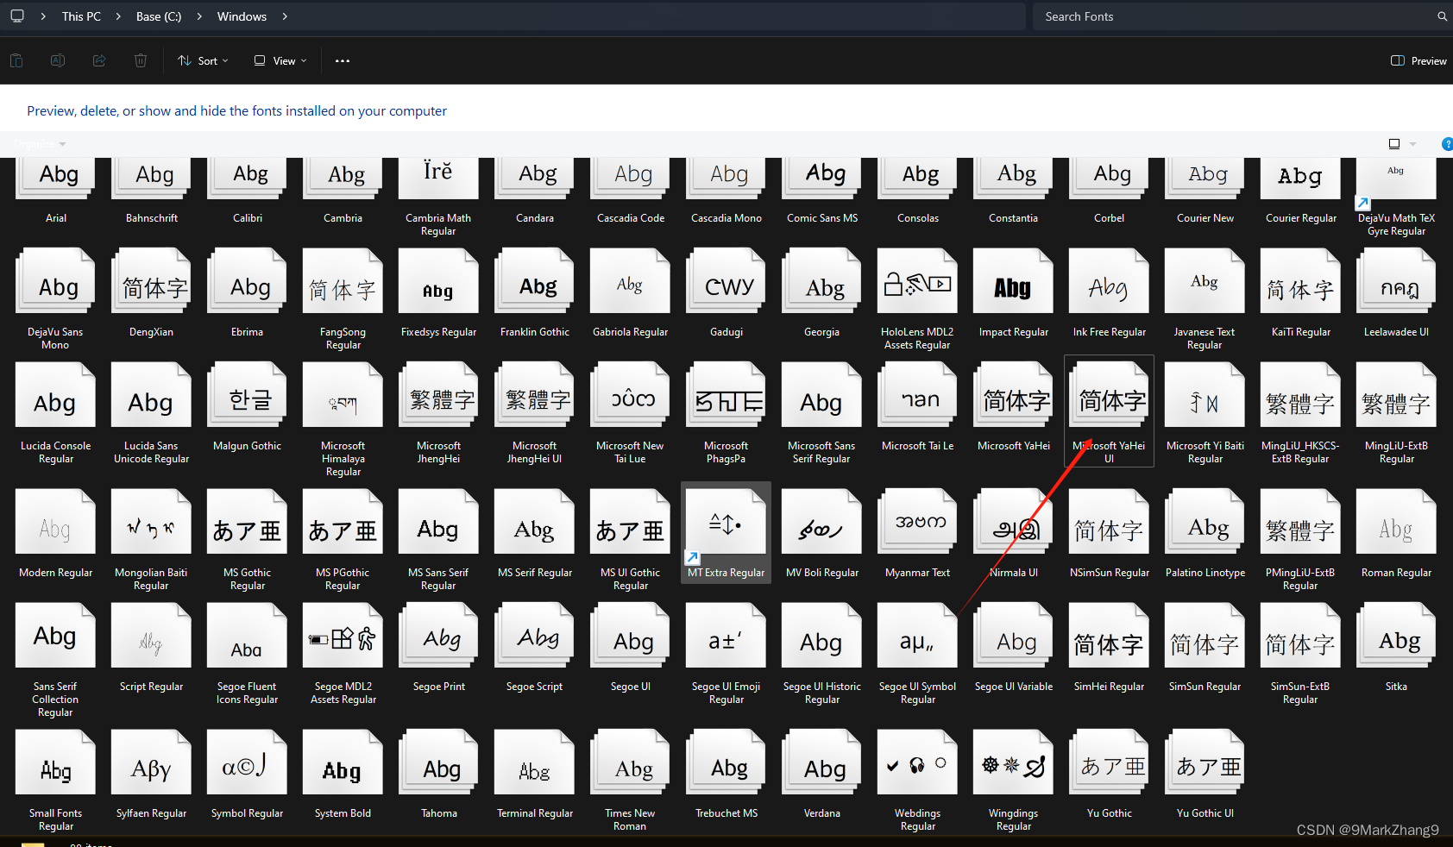Click Base (C:) in breadcrumb path
The height and width of the screenshot is (847, 1453).
(x=159, y=16)
